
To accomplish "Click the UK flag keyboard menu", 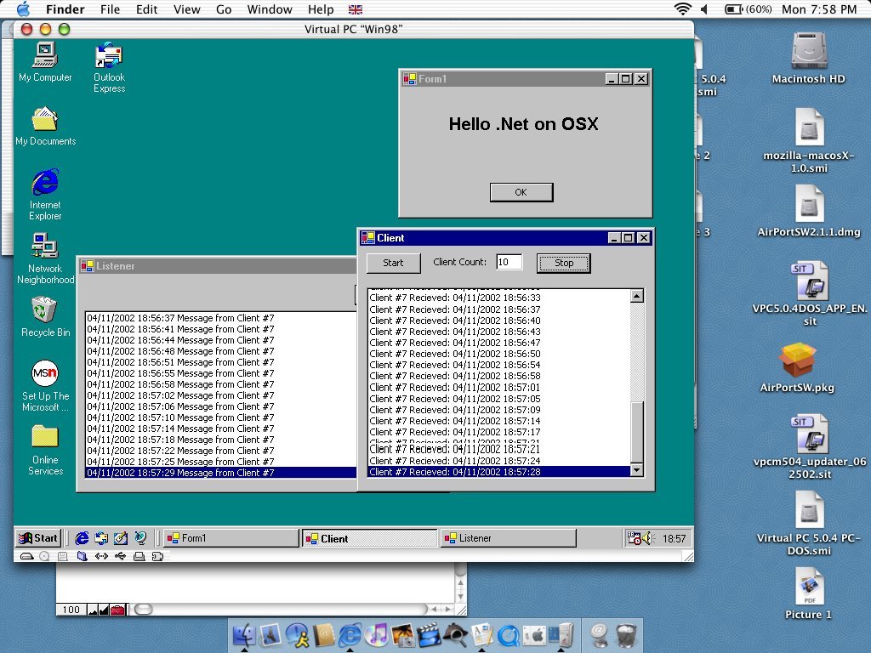I will click(x=356, y=9).
